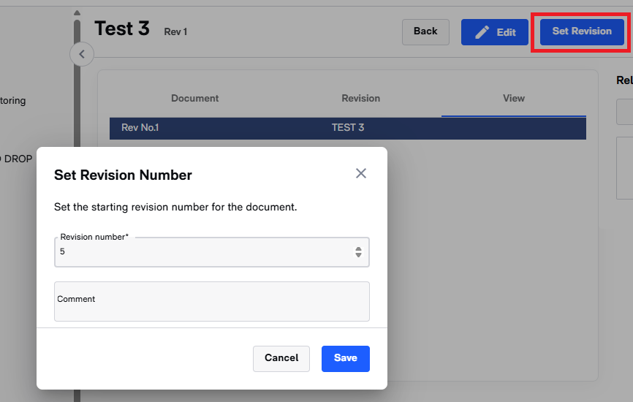633x402 pixels.
Task: Switch to the Document tab
Action: (x=194, y=99)
